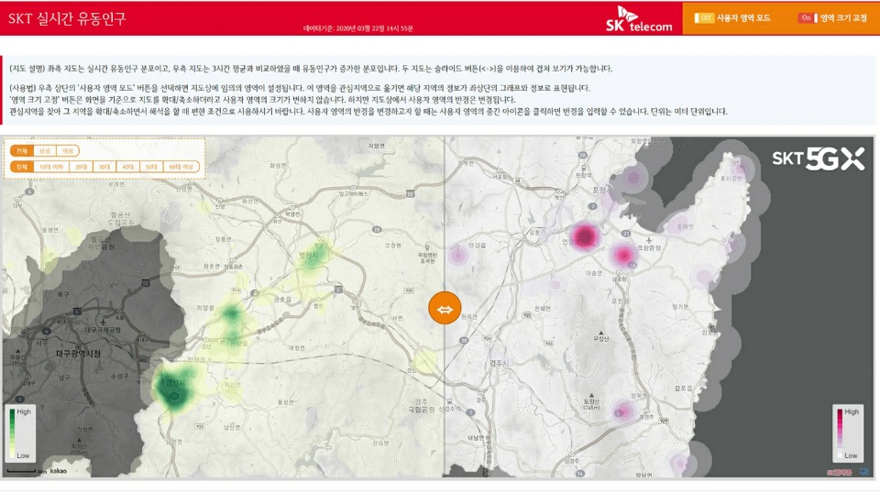Click the SKT 실시간 유동인구 page title
Image resolution: width=880 pixels, height=492 pixels.
click(x=67, y=17)
